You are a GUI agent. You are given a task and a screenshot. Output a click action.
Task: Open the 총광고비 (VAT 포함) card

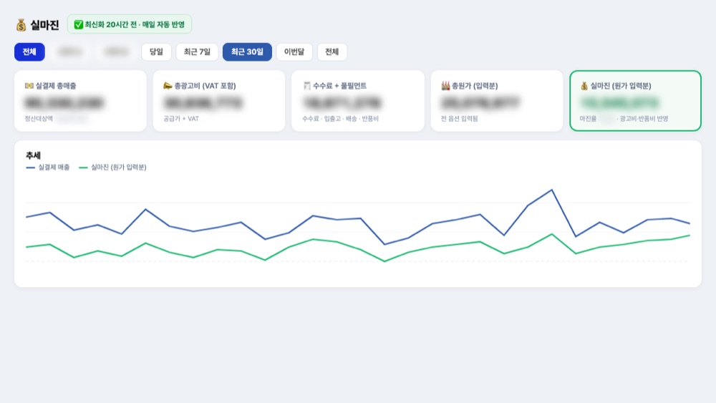218,101
